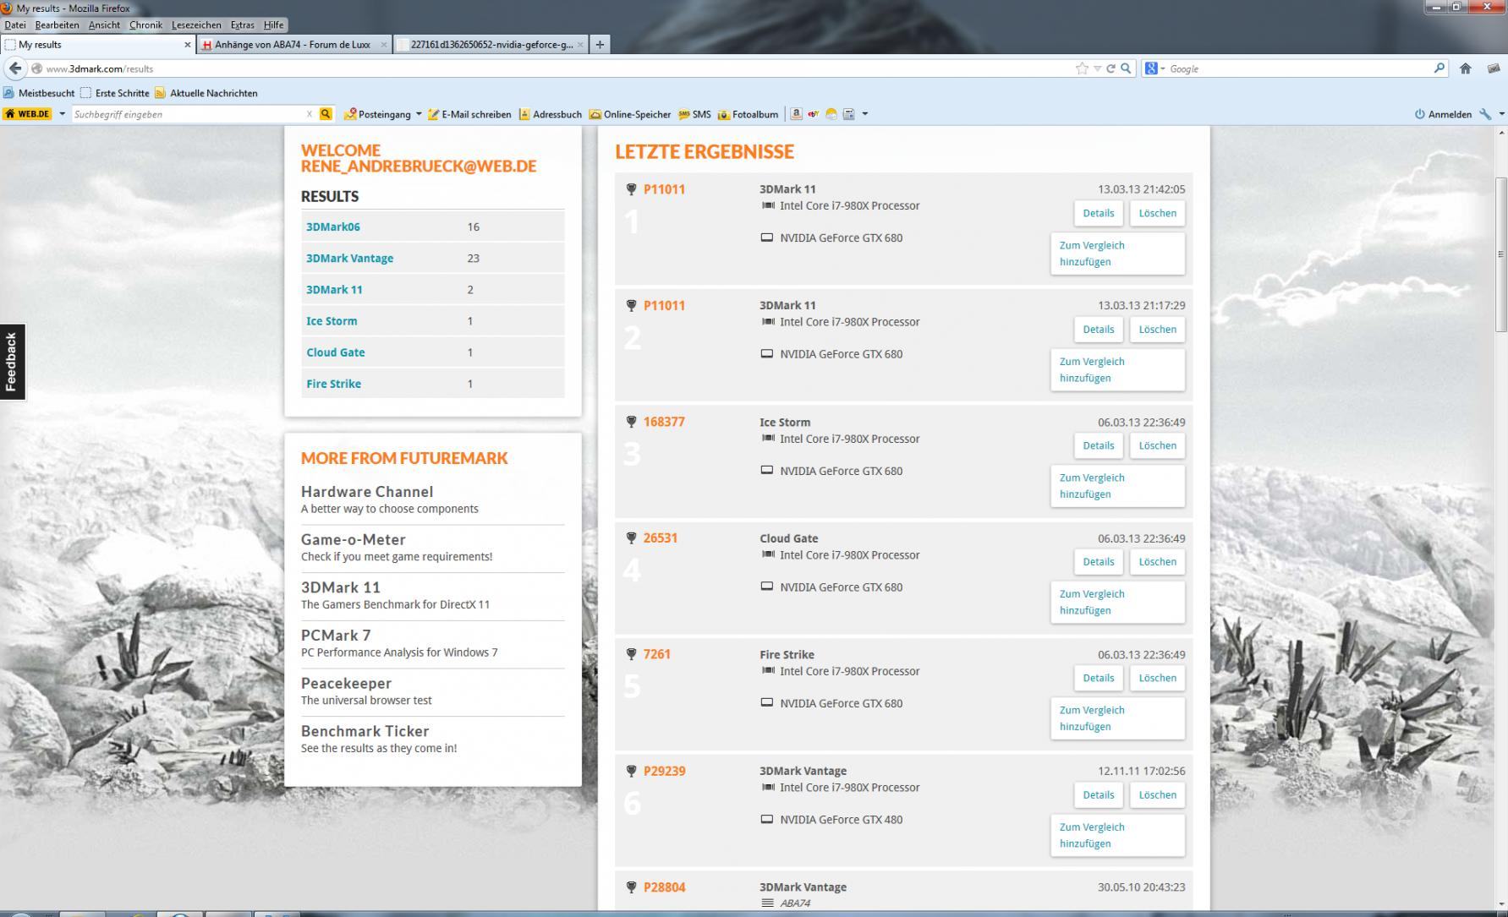The height and width of the screenshot is (917, 1508).
Task: Open Details for the 13.03.13 21:42:05 result
Action: 1099,213
